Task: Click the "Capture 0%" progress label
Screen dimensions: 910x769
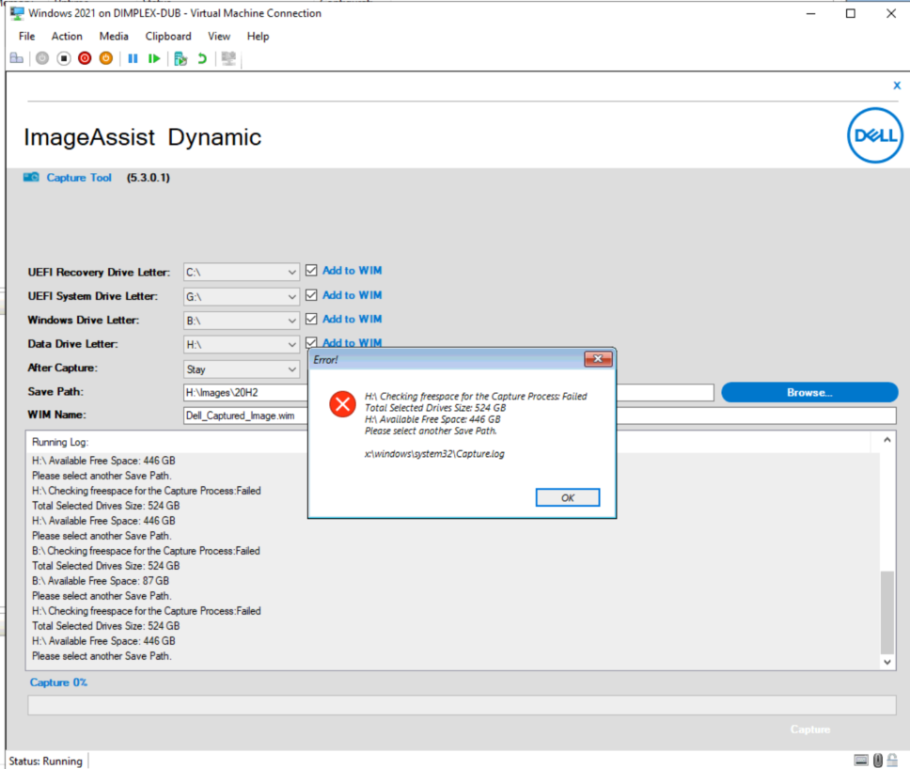Action: click(58, 682)
